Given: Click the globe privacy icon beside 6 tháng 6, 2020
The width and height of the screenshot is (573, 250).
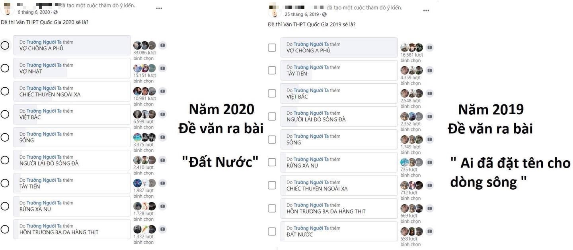Looking at the screenshot, I should pos(55,12).
